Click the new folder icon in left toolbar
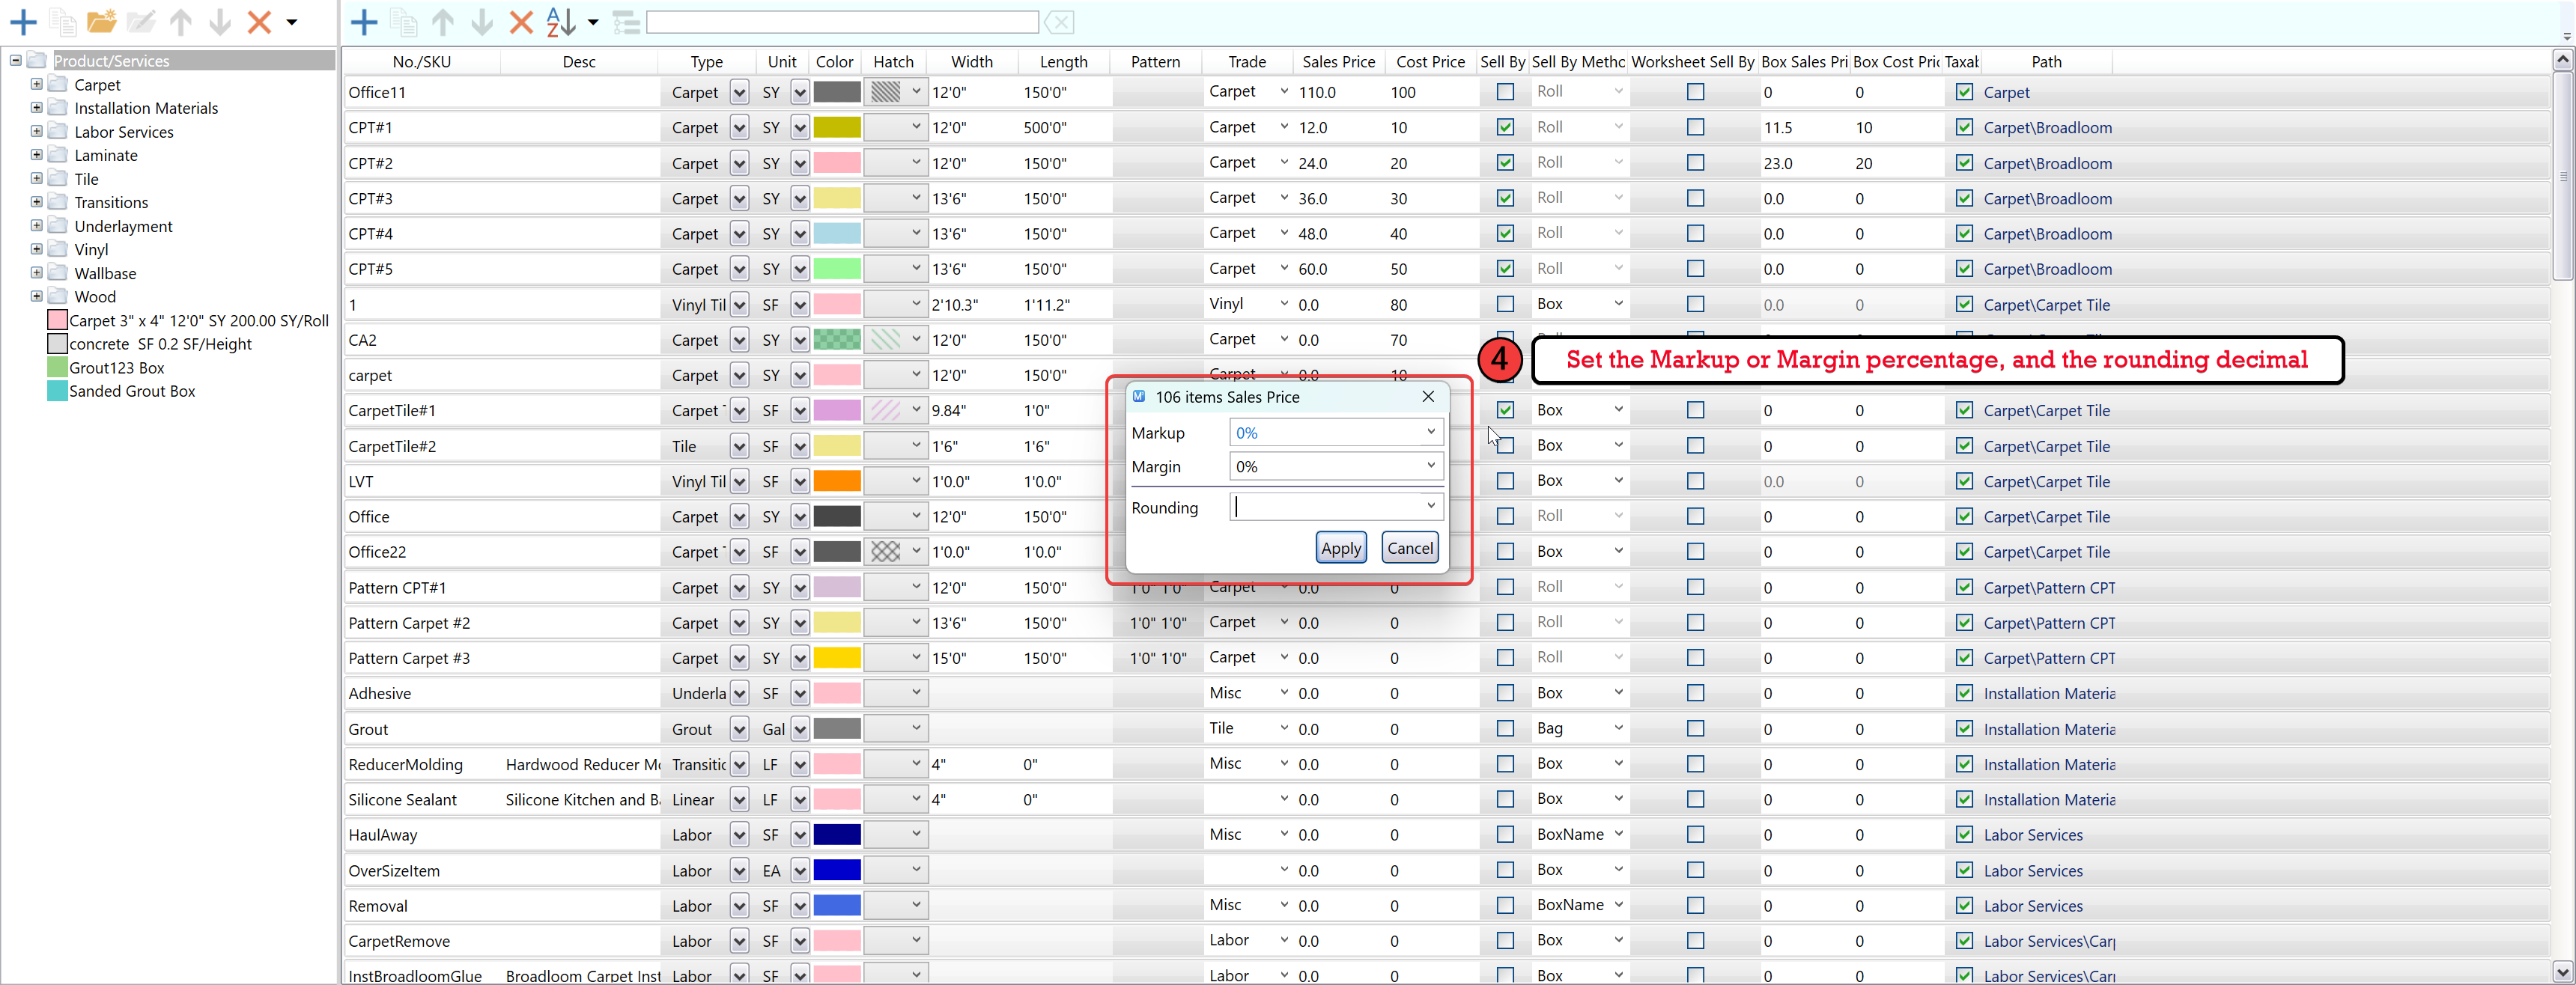 click(101, 21)
